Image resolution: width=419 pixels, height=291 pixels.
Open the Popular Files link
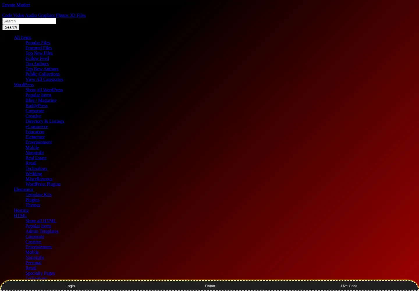tap(38, 43)
